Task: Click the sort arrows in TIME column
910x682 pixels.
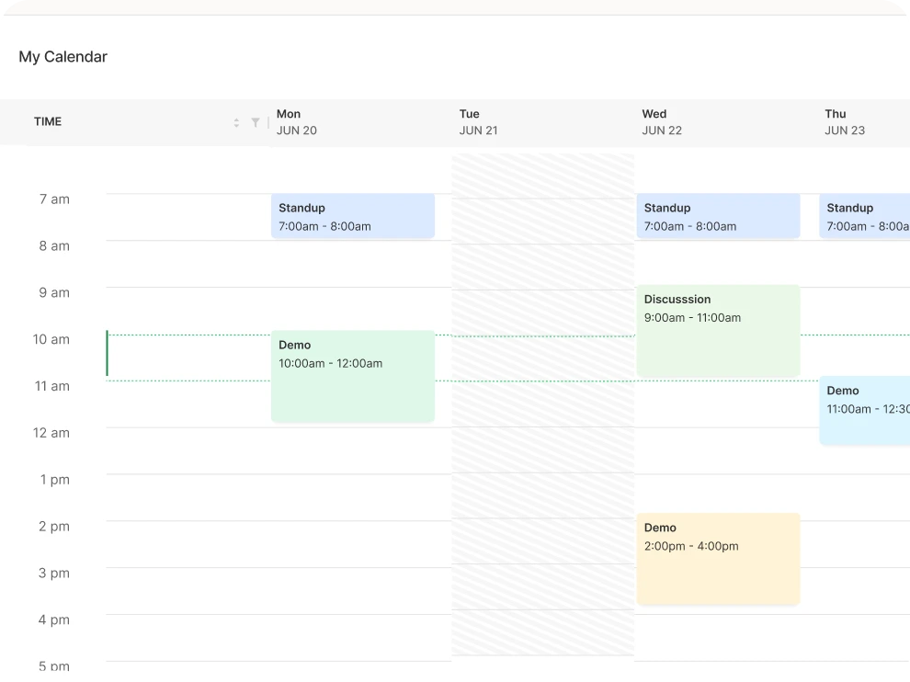Action: (x=236, y=122)
